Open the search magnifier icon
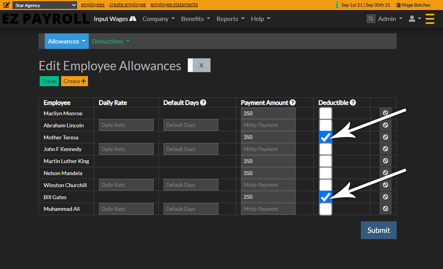Viewport: 443px width, 269px height. 371,19
